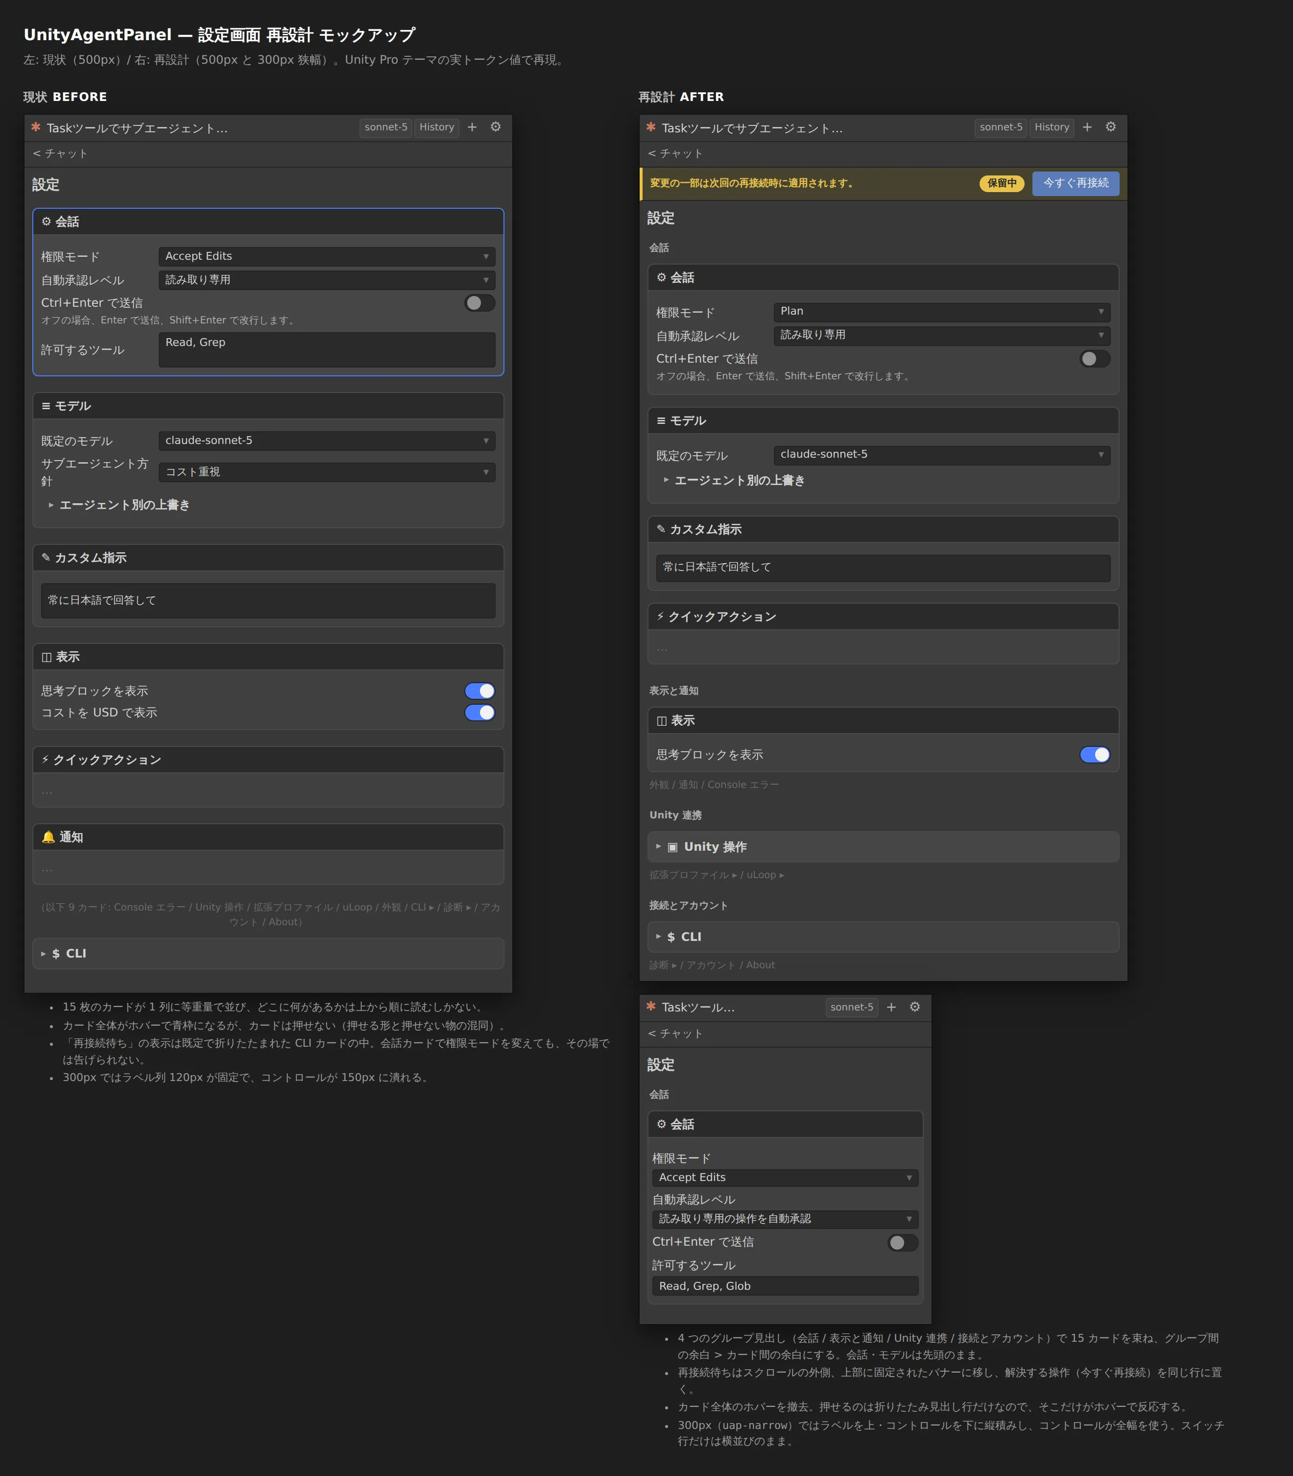The height and width of the screenshot is (1476, 1293).
Task: Click カスタム指示 text field in AFTER panel
Action: (x=883, y=567)
